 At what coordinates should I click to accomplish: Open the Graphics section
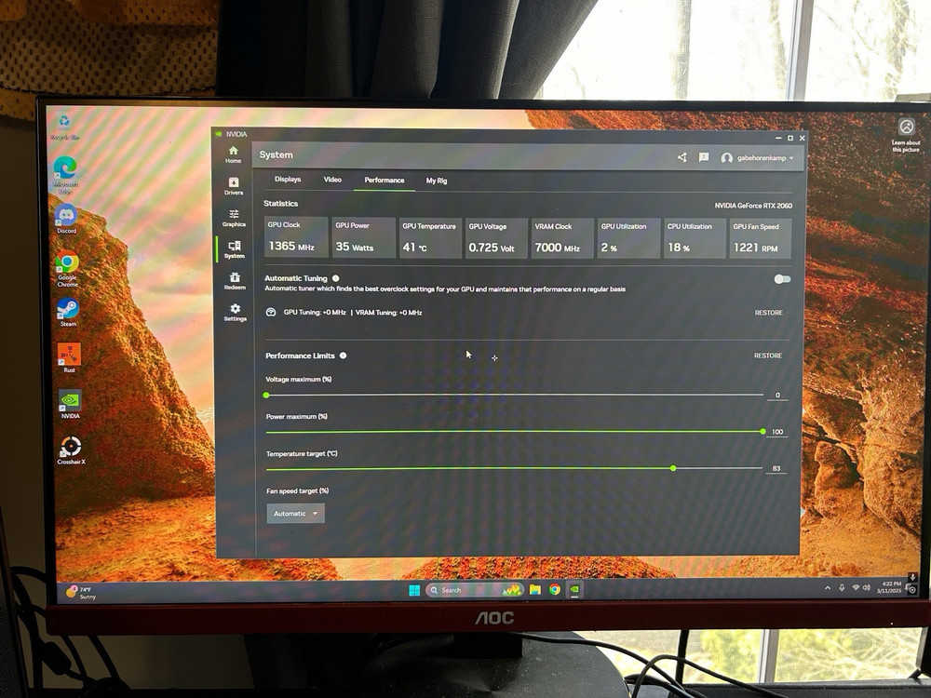coord(234,218)
